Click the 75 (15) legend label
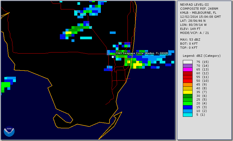This screenshot has height=141, width=233. (x=202, y=62)
